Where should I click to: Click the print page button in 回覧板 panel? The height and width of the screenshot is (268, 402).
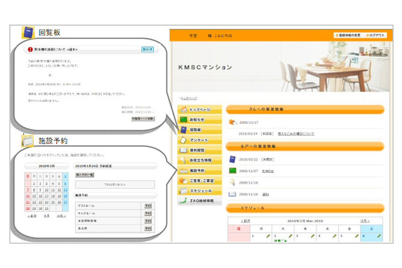[x=143, y=119]
